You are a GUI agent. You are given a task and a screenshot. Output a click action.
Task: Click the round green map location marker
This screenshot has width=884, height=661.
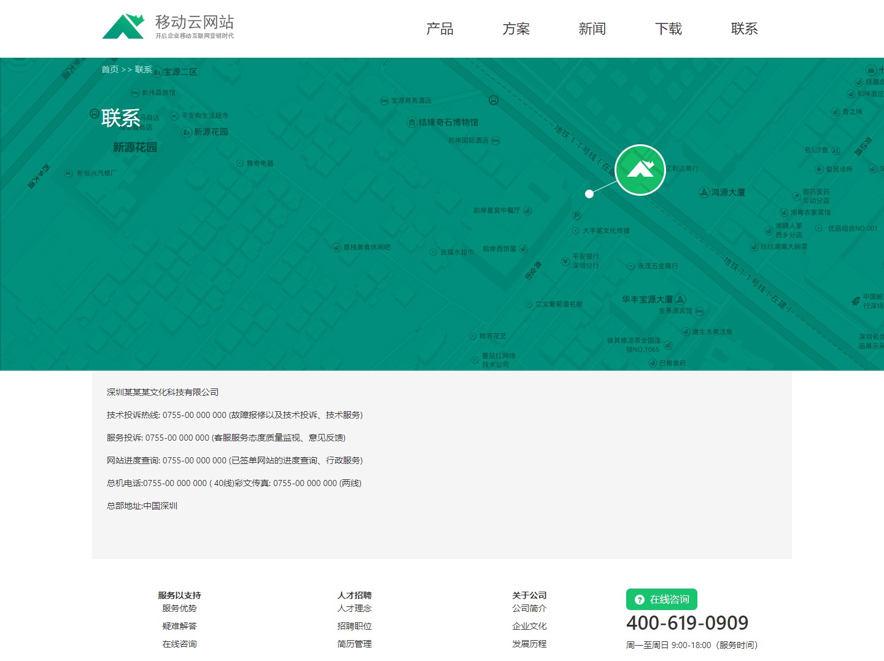point(640,170)
